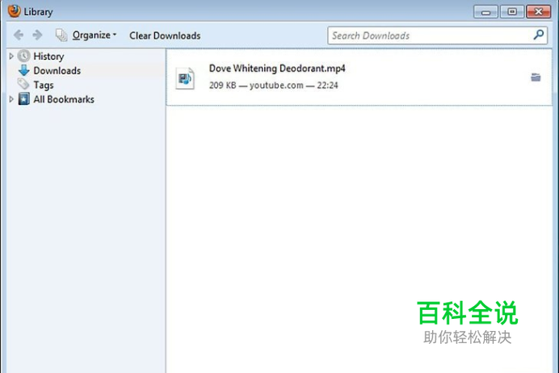Select Dove Whitening Deodorant.mp4 download entry
This screenshot has width=559, height=373.
point(359,77)
